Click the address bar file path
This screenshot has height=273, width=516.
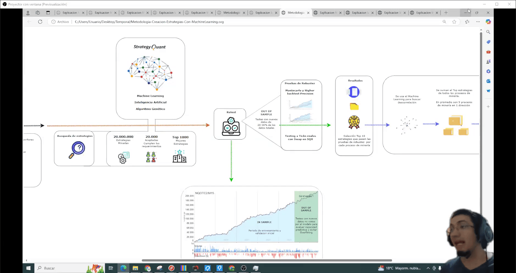[x=149, y=22]
